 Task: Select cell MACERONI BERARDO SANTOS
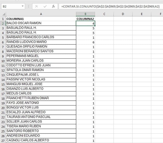pos(41,52)
